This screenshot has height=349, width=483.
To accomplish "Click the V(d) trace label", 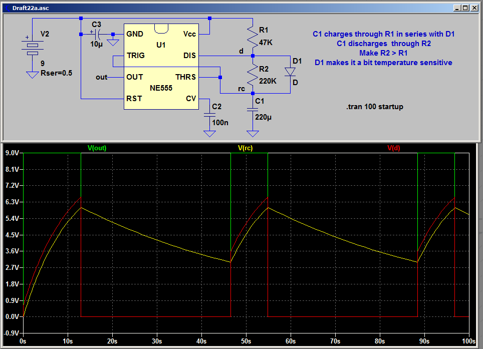I will pyautogui.click(x=394, y=148).
